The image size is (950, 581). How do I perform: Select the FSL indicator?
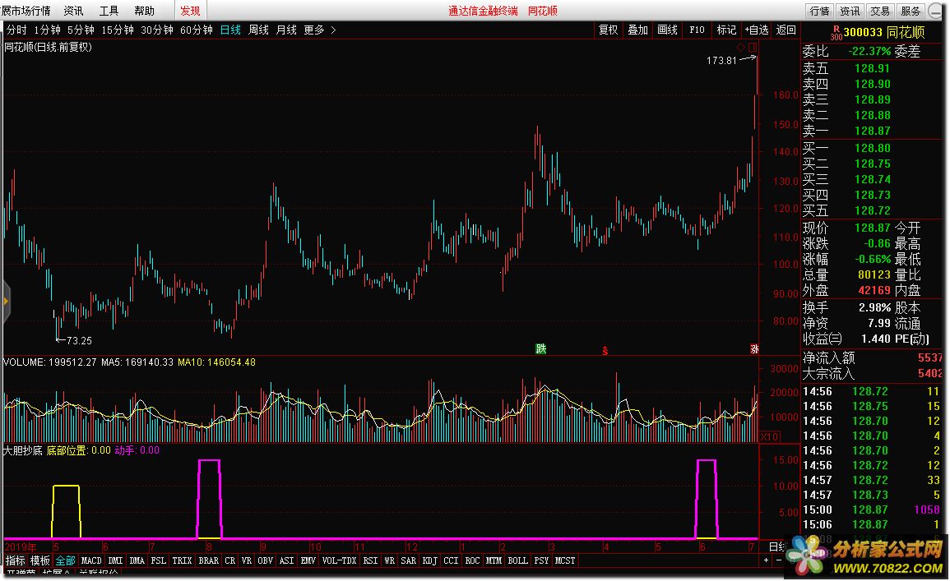click(158, 561)
